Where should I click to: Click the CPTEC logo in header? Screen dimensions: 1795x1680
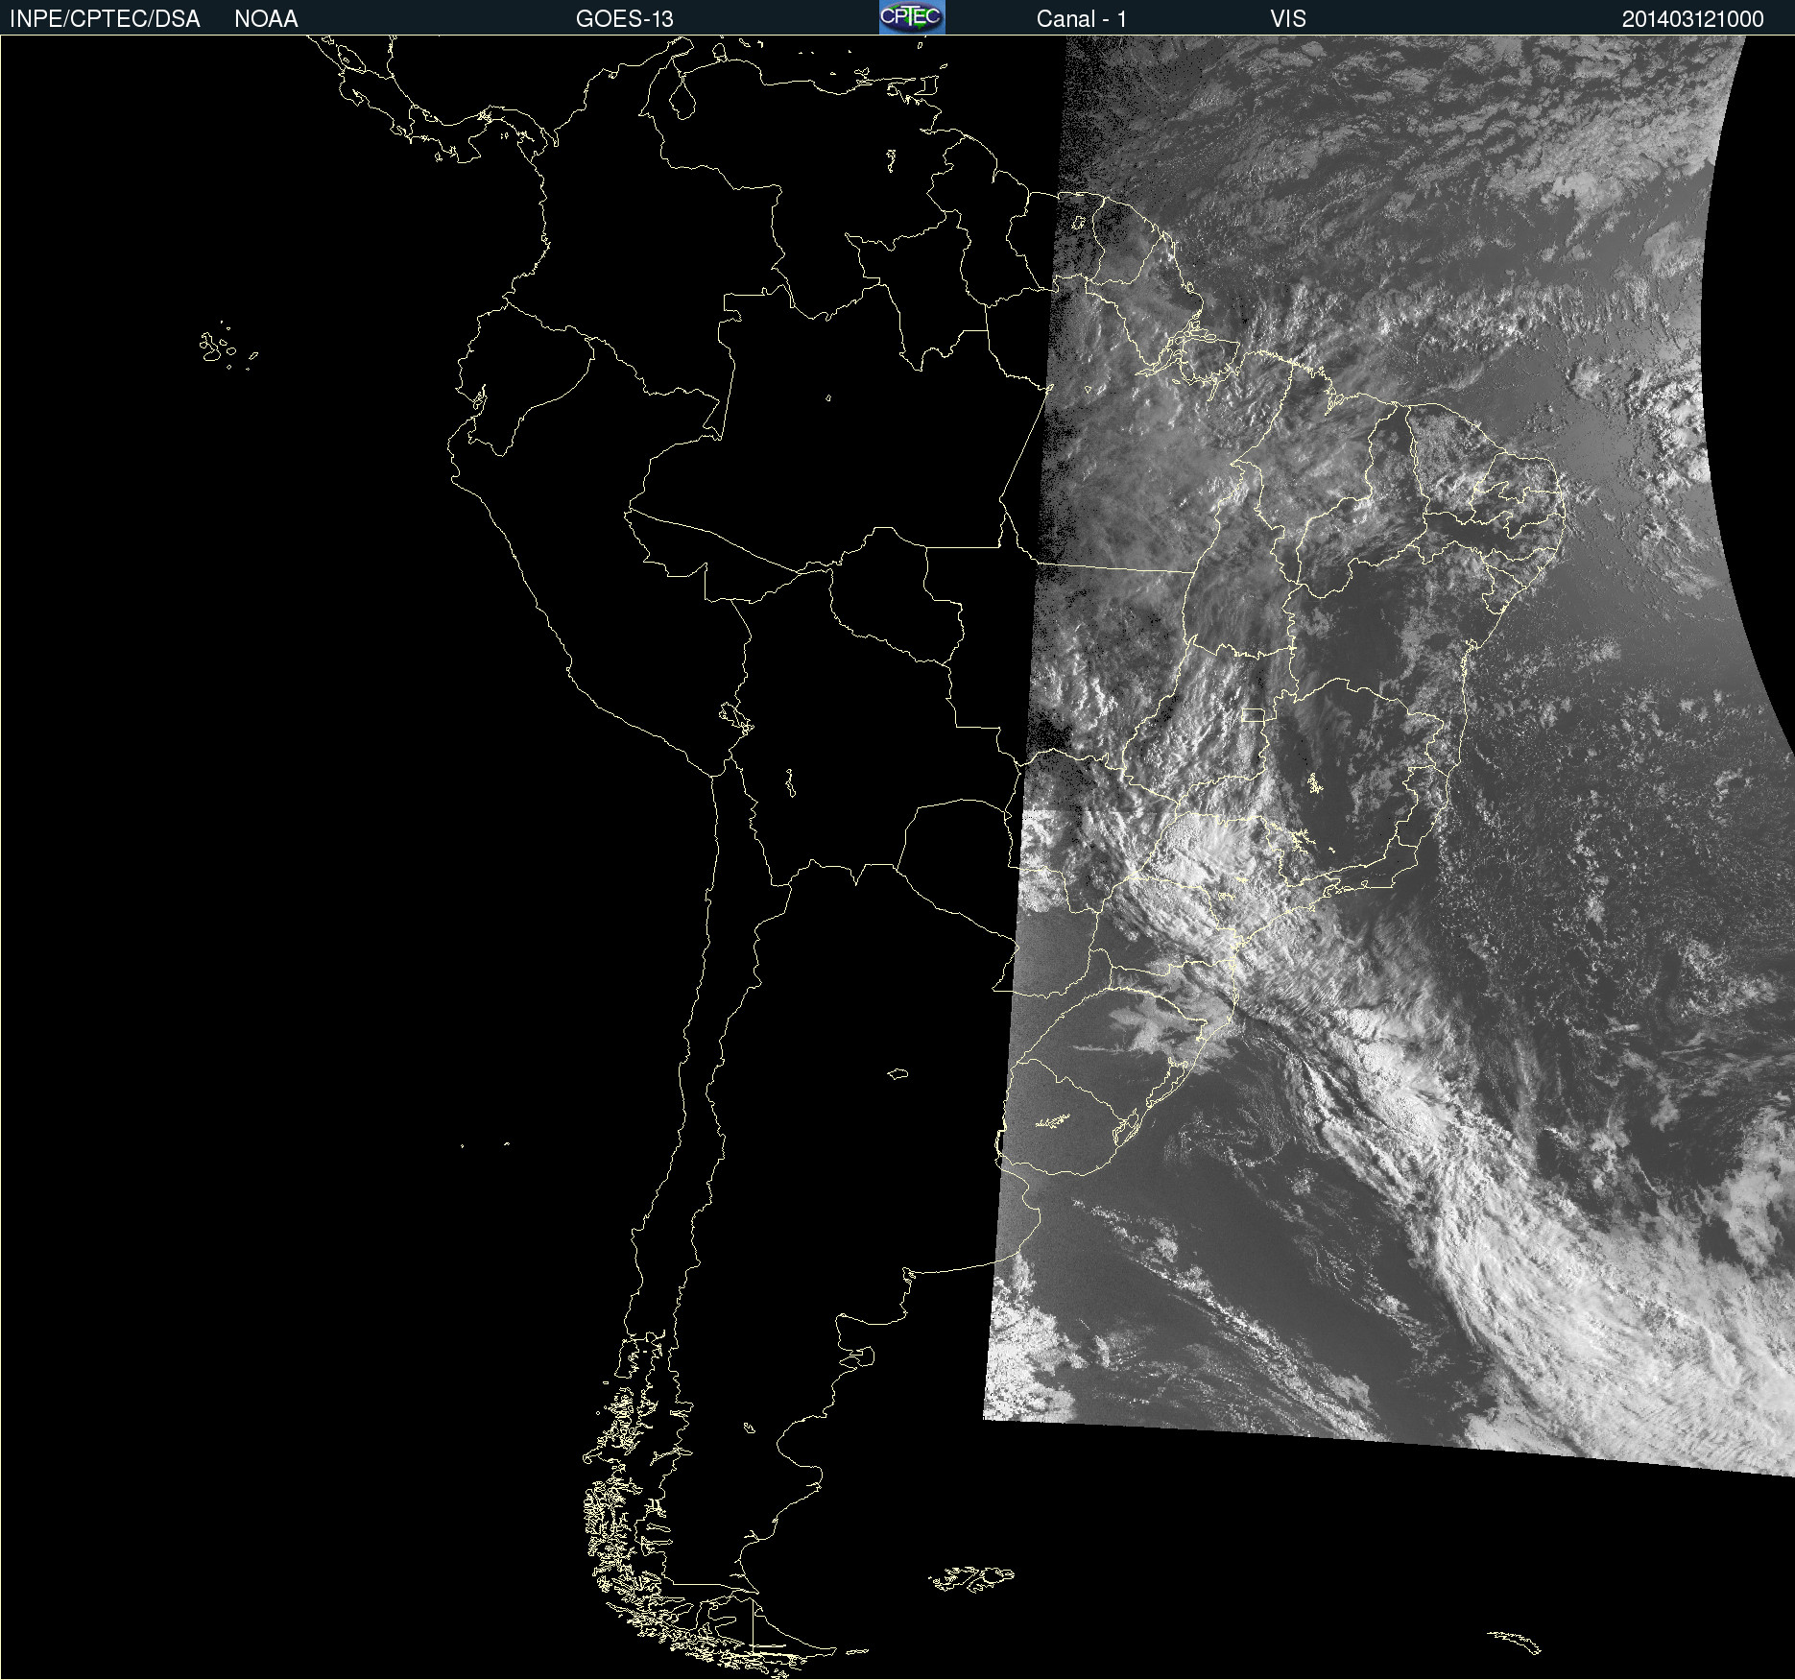(x=912, y=17)
